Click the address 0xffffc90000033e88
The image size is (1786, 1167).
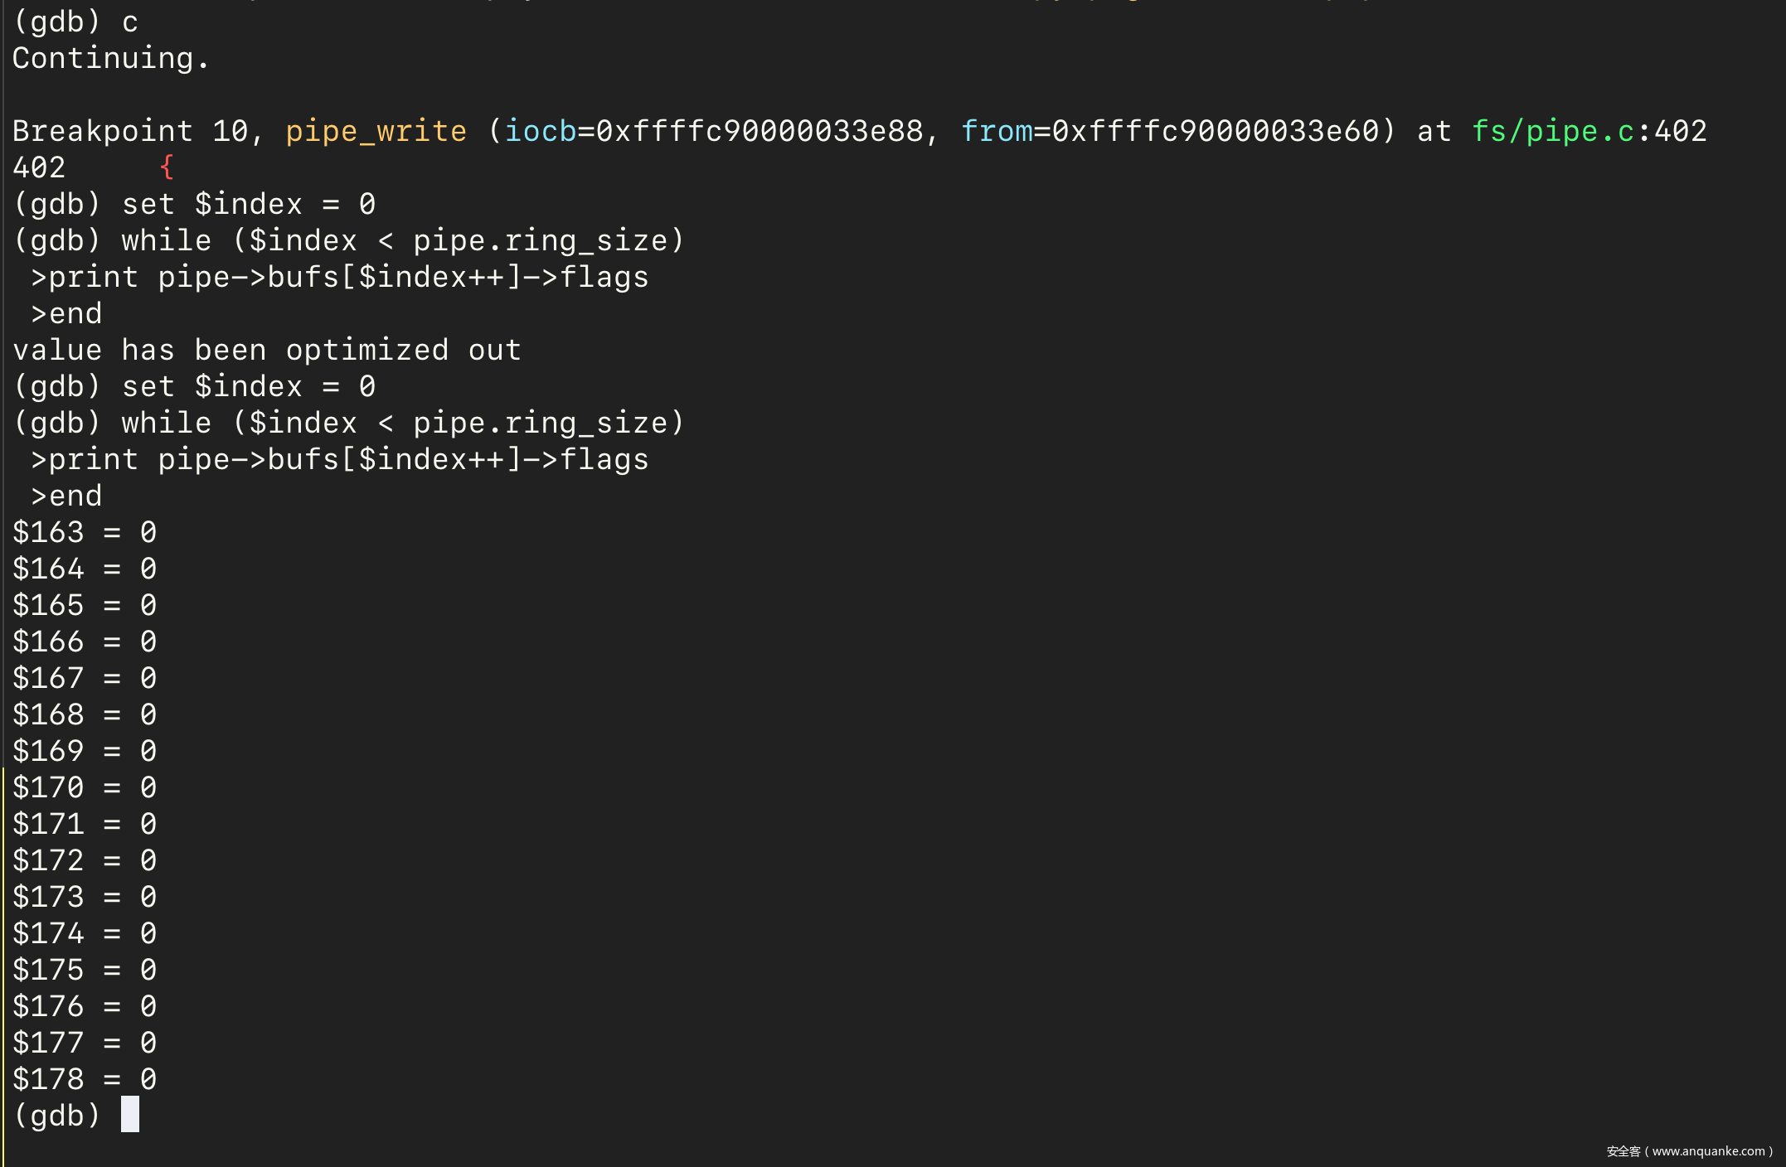pyautogui.click(x=759, y=131)
